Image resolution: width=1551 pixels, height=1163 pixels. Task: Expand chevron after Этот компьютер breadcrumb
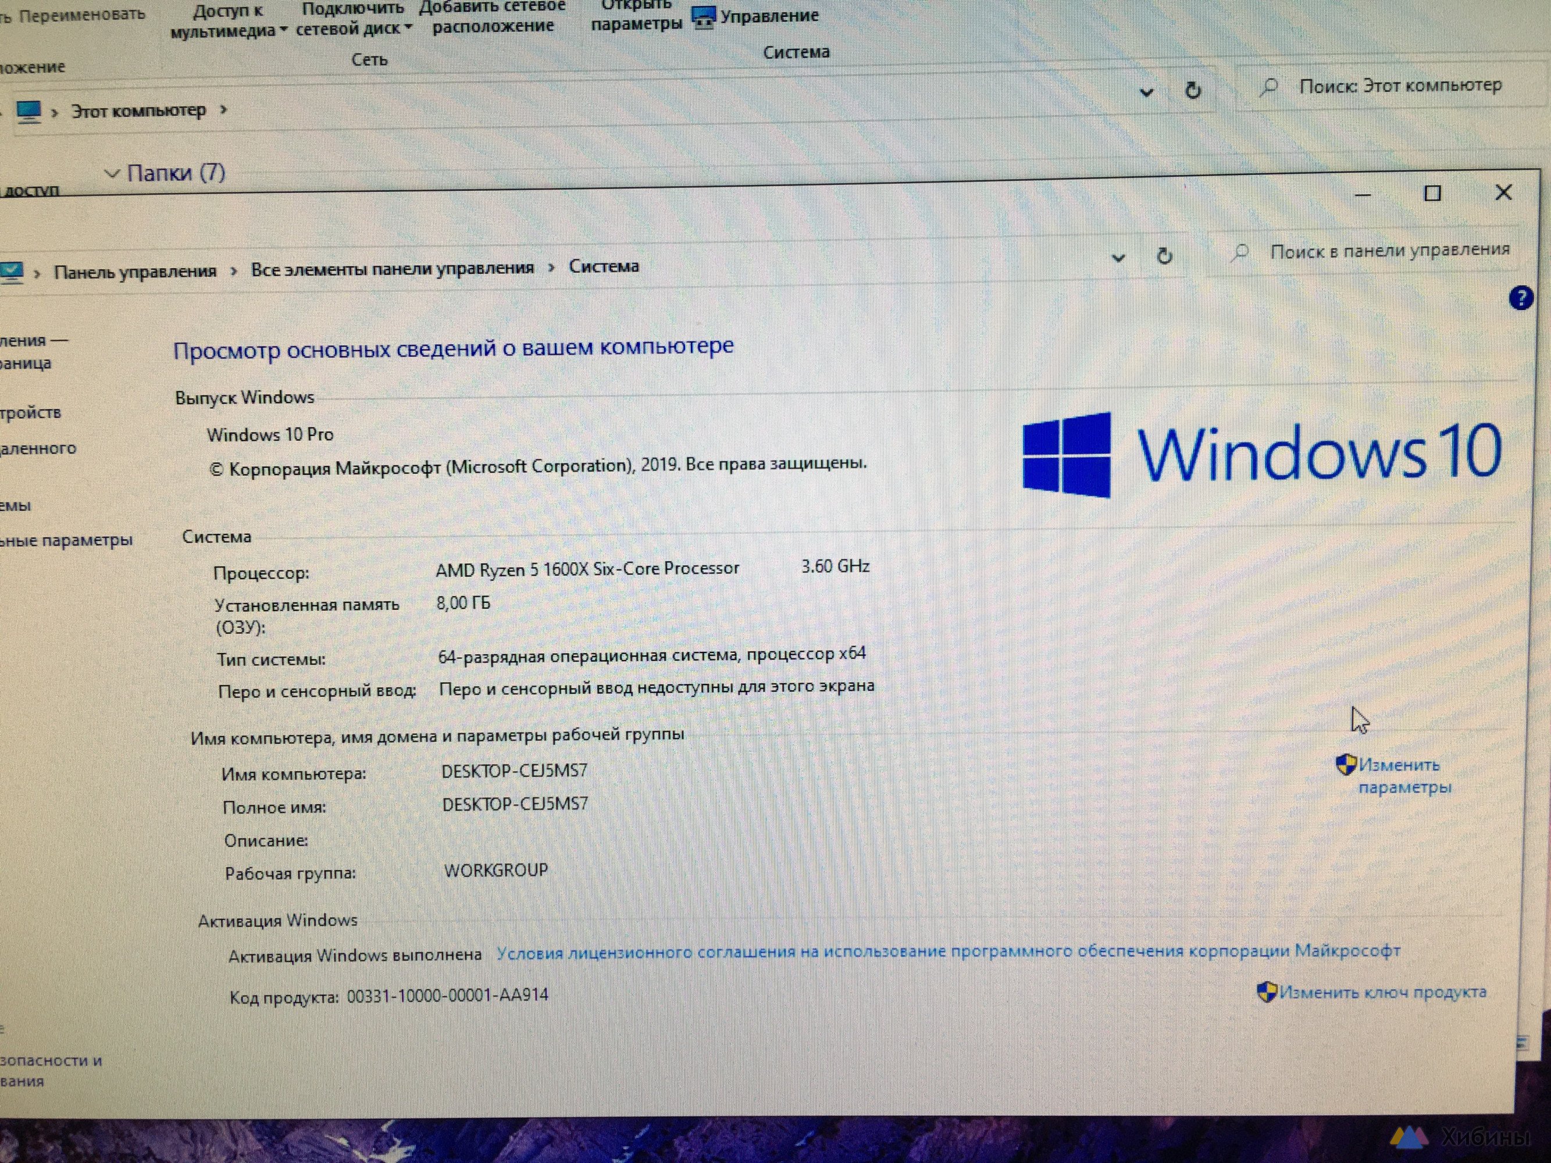point(224,109)
